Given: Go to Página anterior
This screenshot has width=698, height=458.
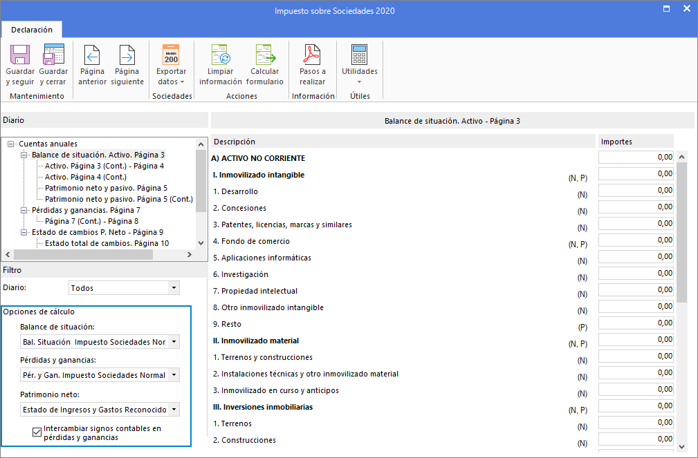Looking at the screenshot, I should pyautogui.click(x=92, y=64).
